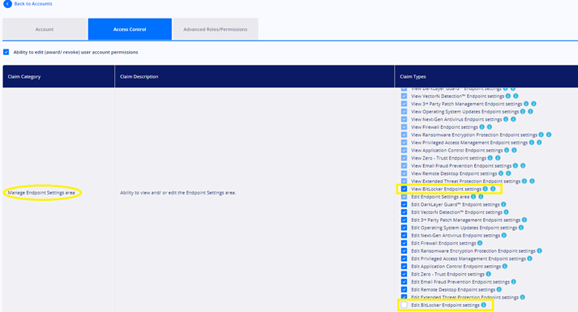This screenshot has height=312, width=578.
Task: Open info icon for Edit Application Control settings
Action: [505, 267]
